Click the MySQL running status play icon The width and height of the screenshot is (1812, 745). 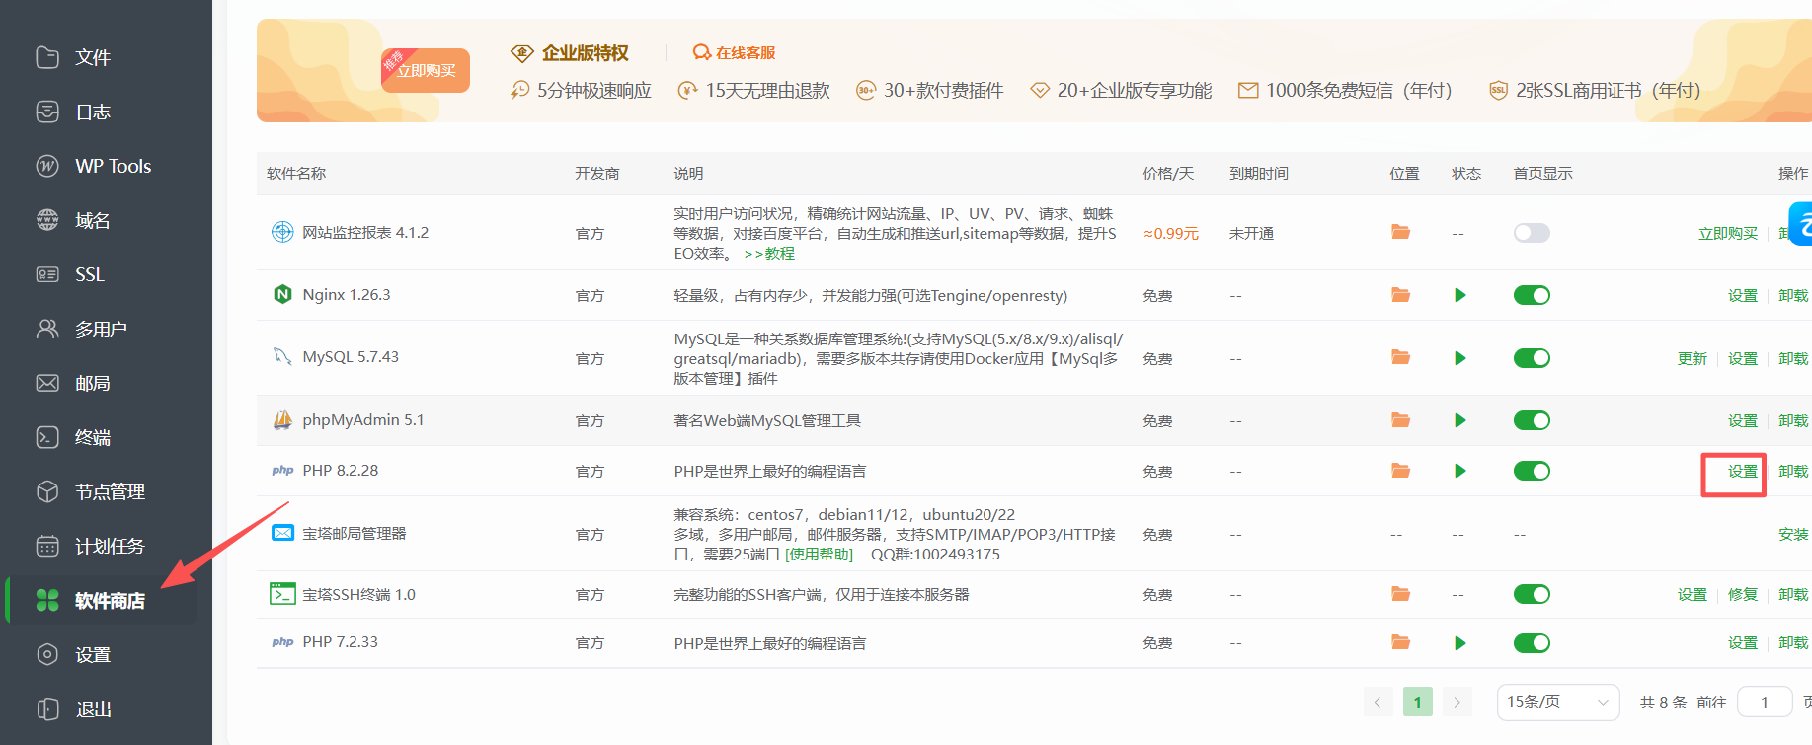click(1459, 358)
